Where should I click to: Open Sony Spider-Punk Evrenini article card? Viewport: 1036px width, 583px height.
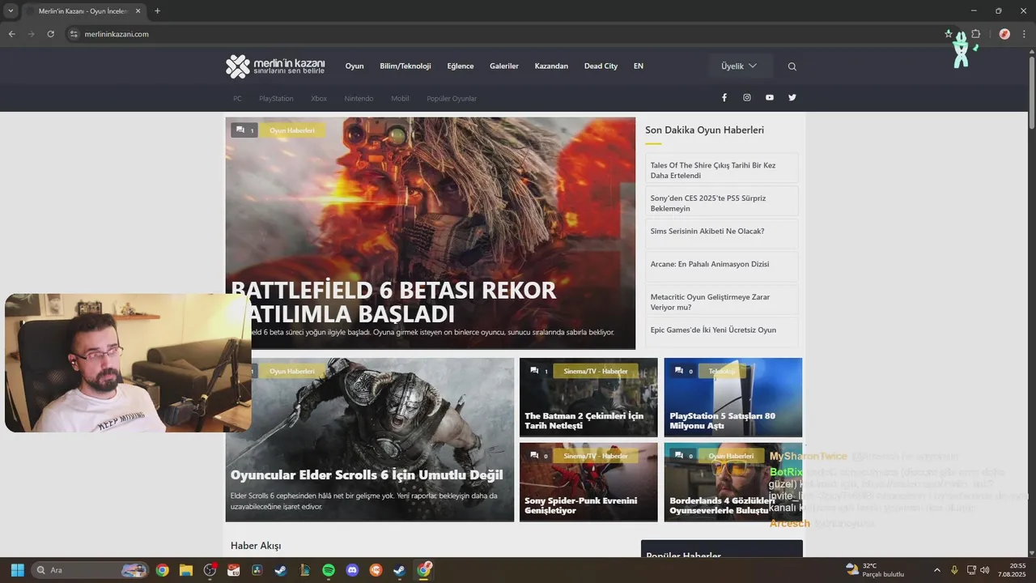(x=588, y=482)
